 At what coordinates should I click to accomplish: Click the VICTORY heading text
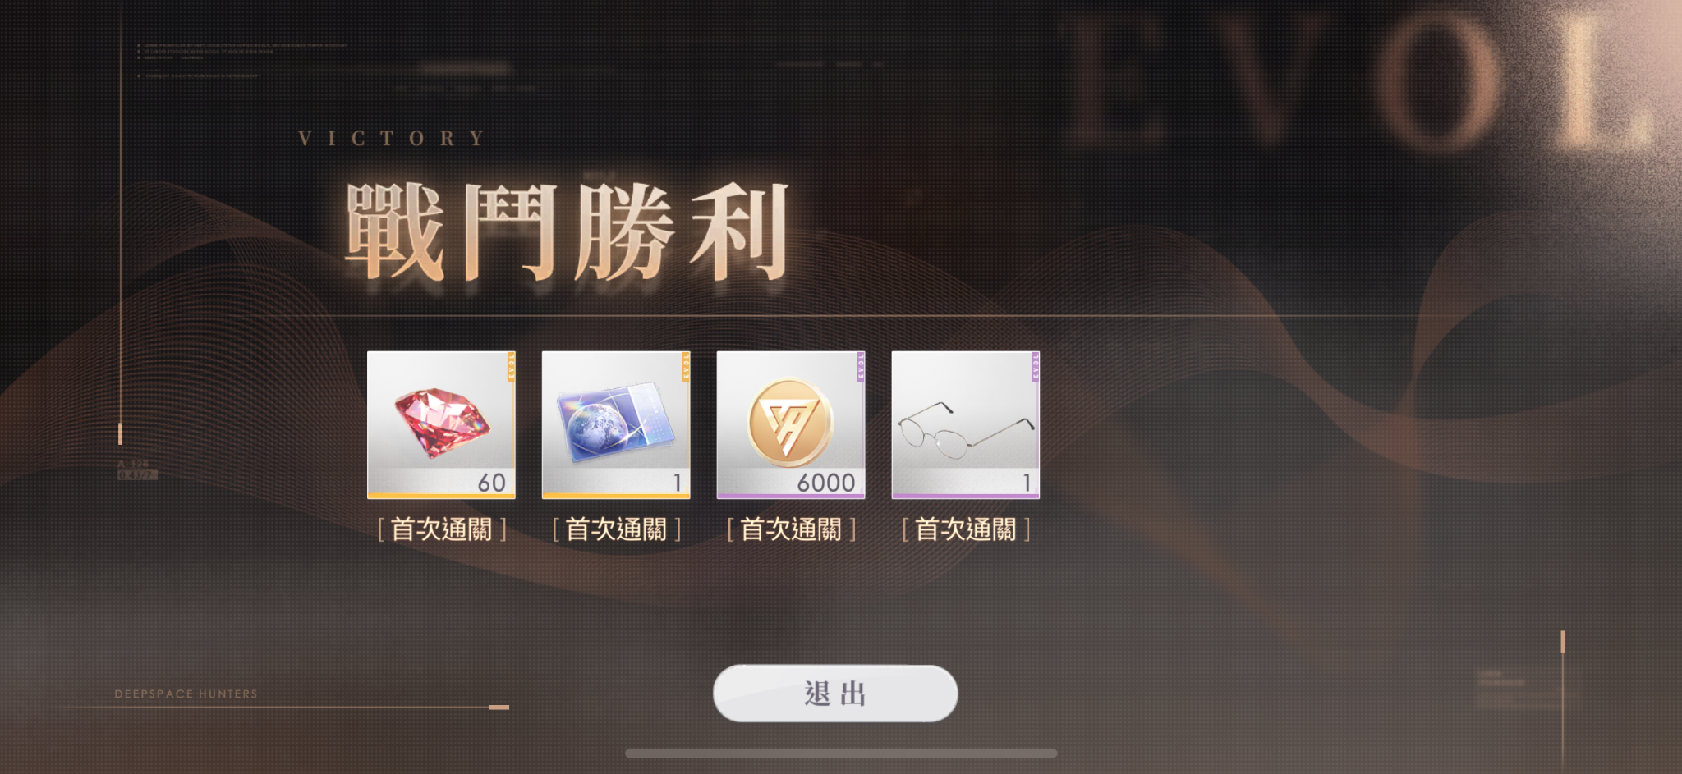point(392,138)
